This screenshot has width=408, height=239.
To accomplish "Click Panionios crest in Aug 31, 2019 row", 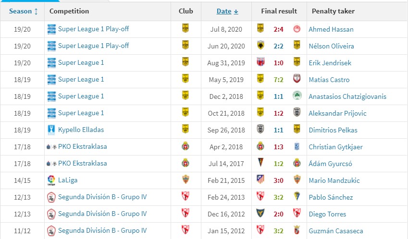I will tap(260, 62).
